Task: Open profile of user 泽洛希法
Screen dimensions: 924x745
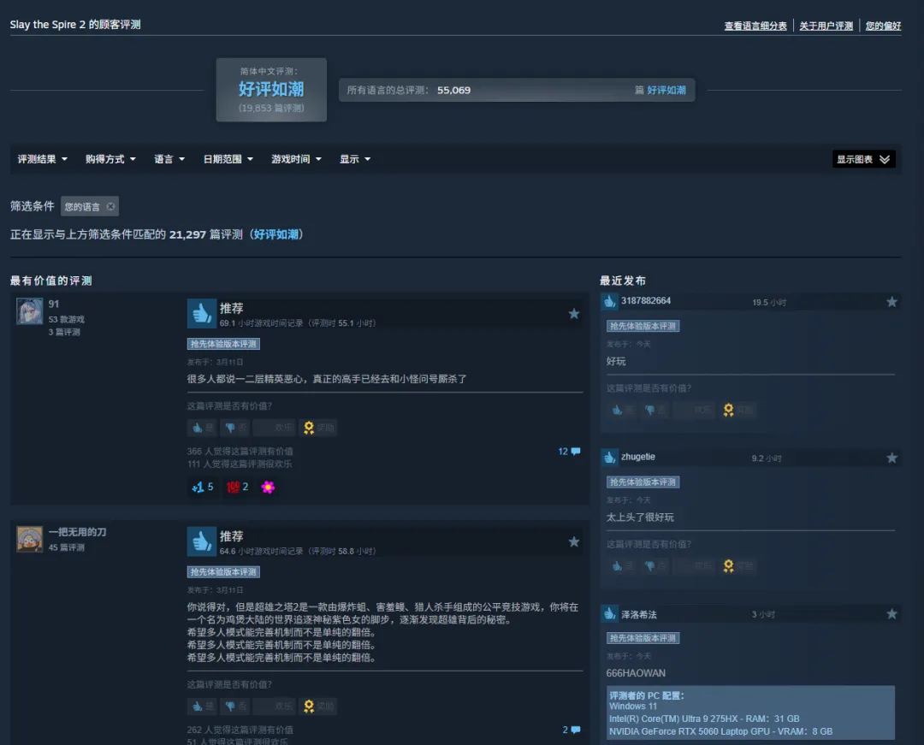Action: click(x=639, y=614)
